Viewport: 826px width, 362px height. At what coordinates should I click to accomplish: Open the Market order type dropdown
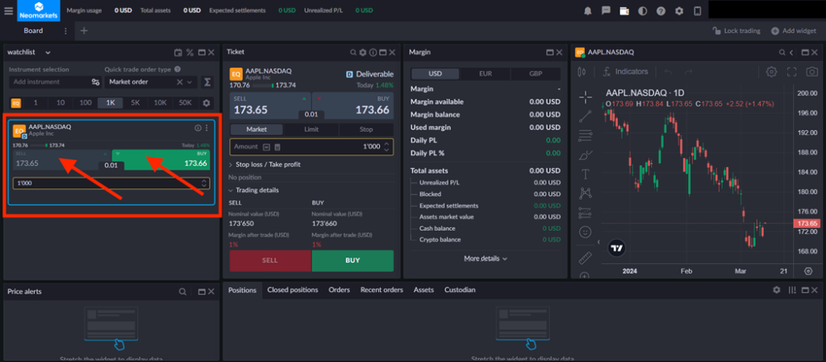150,82
